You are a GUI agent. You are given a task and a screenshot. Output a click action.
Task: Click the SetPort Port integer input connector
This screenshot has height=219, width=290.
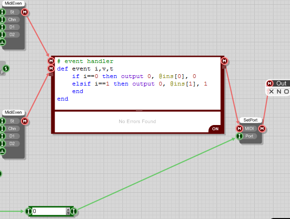tap(240, 136)
